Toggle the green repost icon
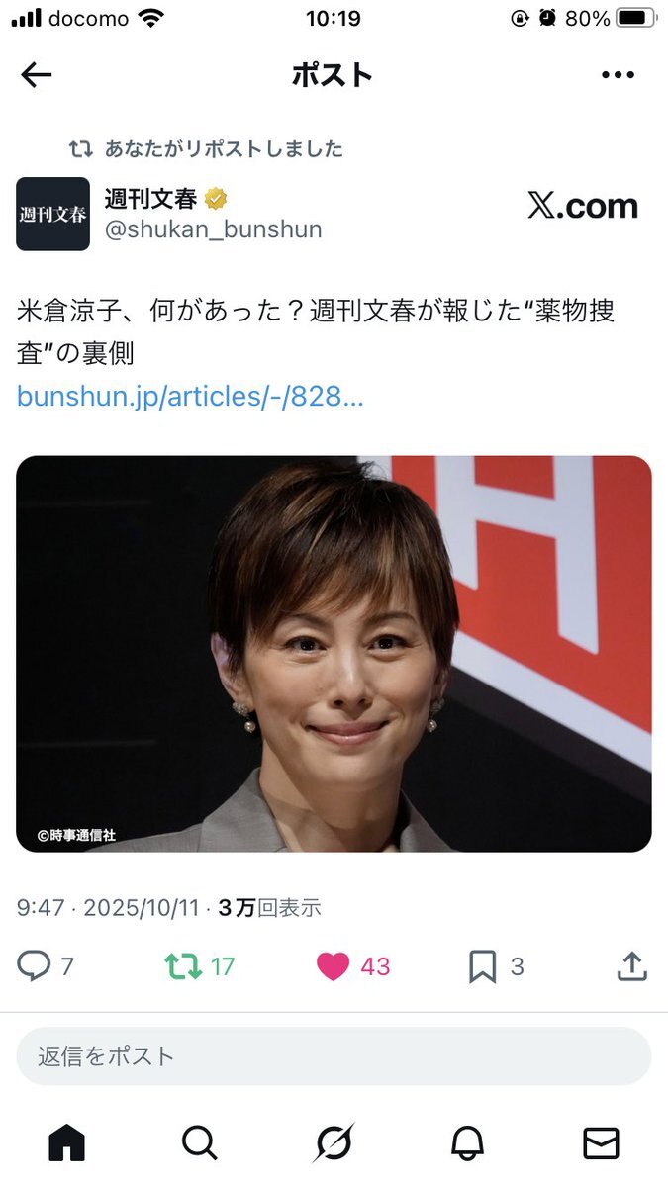 click(x=183, y=966)
